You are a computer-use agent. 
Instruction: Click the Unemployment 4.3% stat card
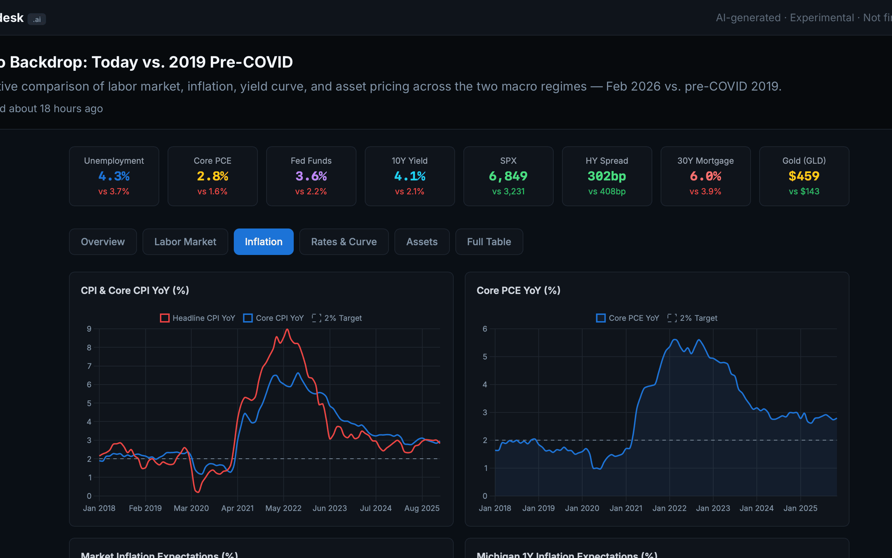[114, 176]
